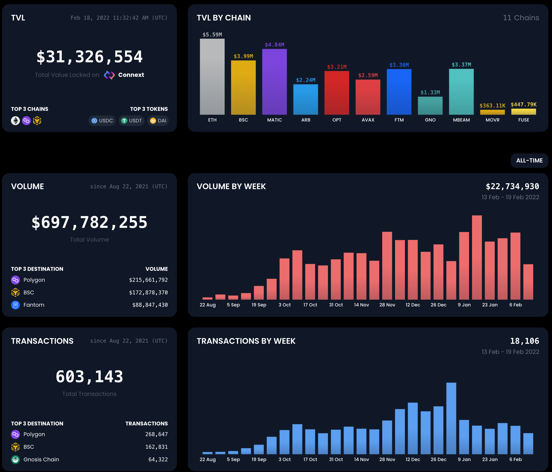Click the Total Transactions value 603,143
Screen dimensions: 552x472
tap(89, 377)
